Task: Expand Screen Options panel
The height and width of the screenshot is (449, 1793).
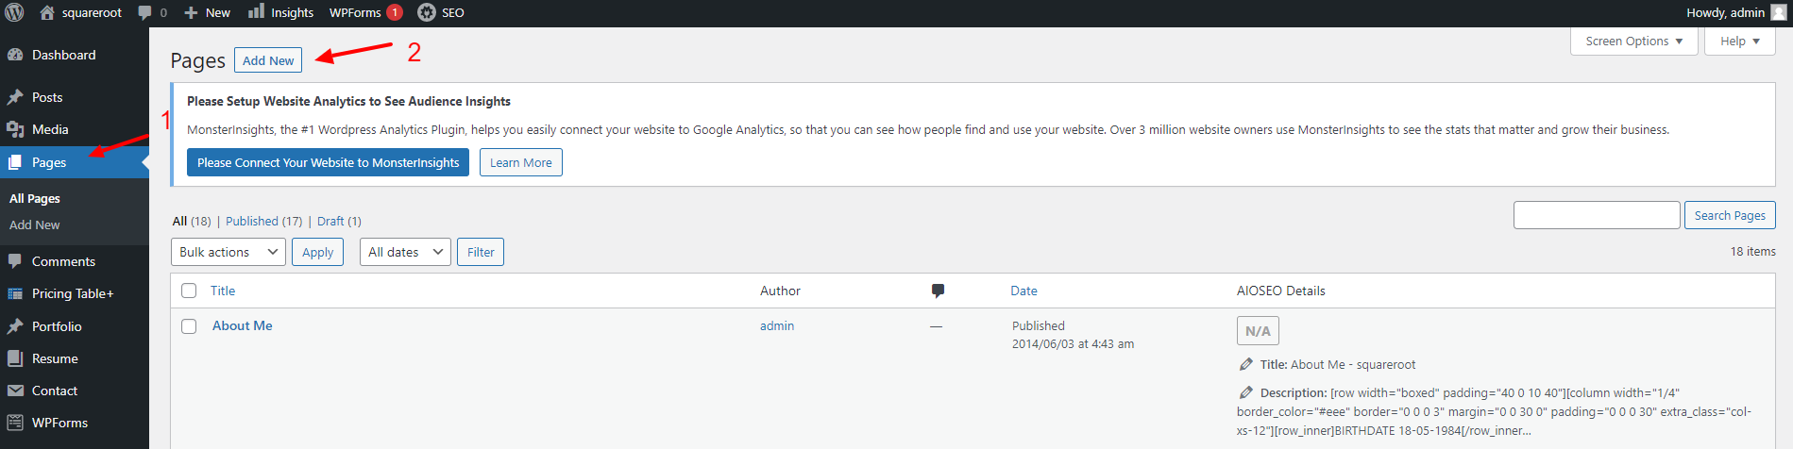Action: 1634,42
